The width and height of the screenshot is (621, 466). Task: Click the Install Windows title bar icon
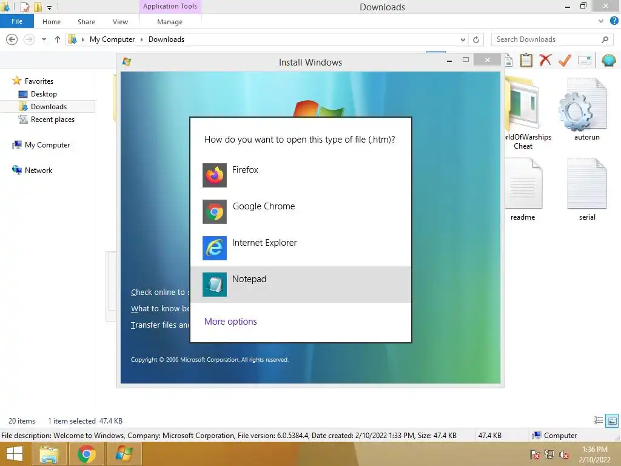tap(127, 62)
